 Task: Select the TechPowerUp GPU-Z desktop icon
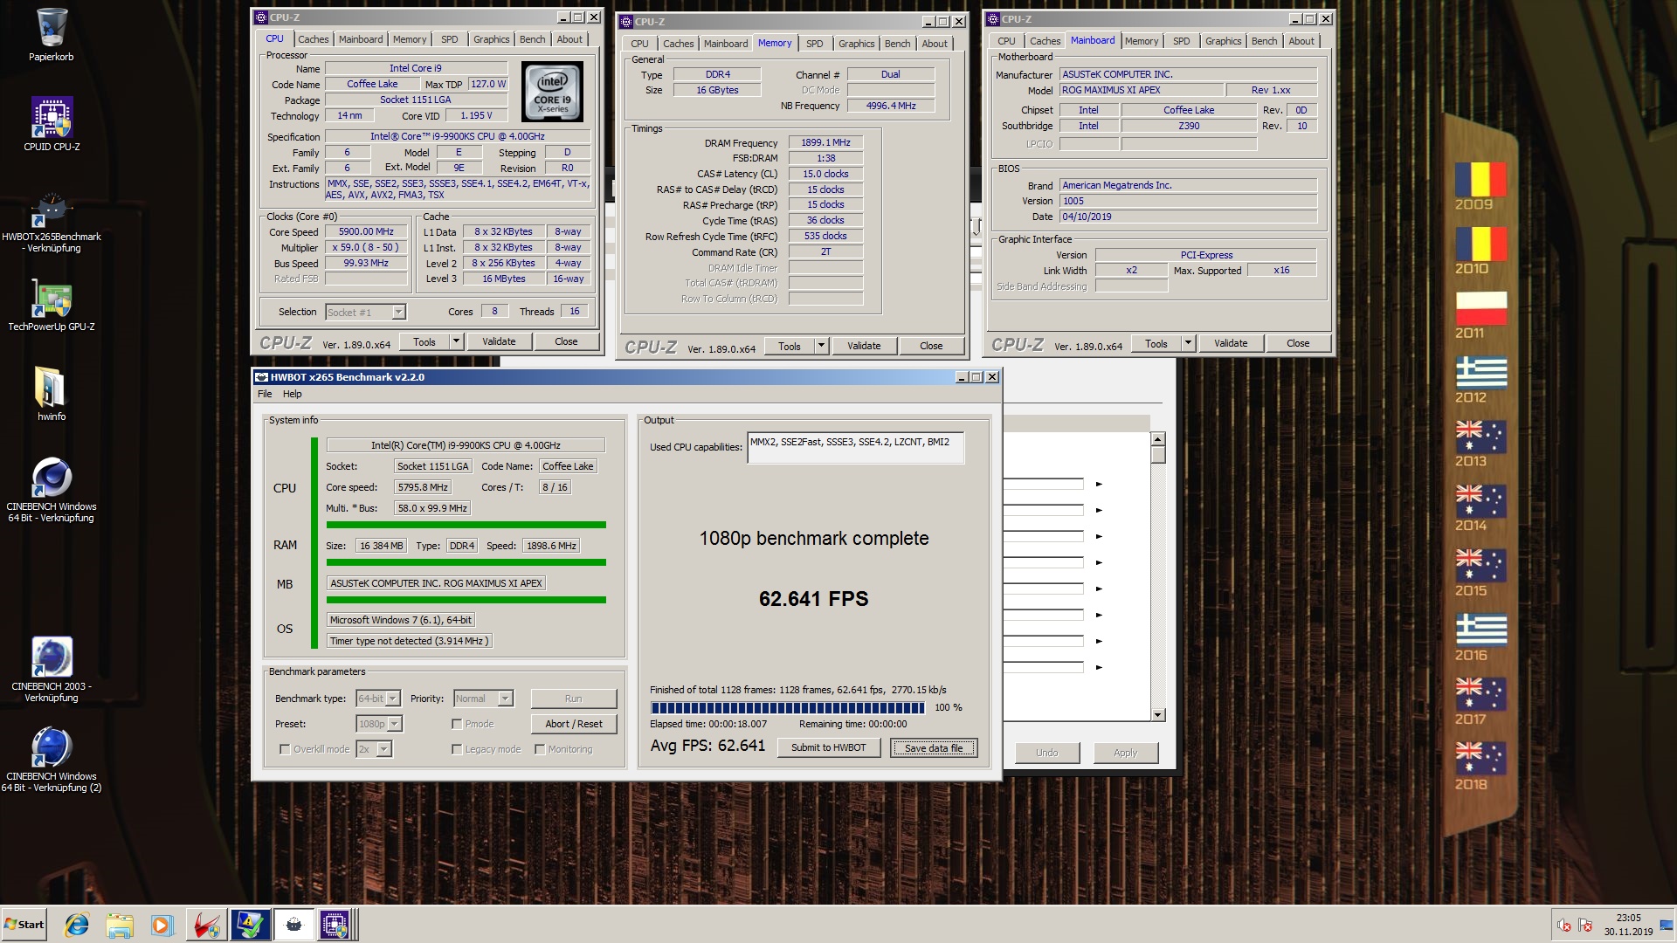coord(52,305)
